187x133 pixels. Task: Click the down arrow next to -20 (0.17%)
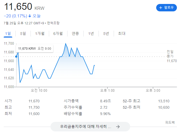click(x=30, y=16)
